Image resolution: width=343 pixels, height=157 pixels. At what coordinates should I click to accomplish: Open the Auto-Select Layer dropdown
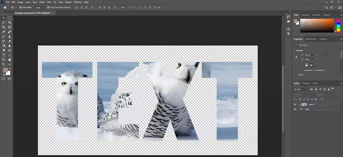coord(39,7)
